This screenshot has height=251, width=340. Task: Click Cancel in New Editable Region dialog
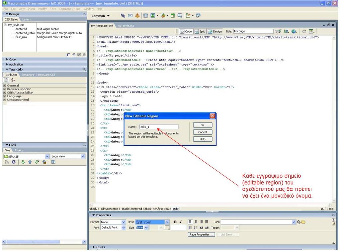coord(203,132)
